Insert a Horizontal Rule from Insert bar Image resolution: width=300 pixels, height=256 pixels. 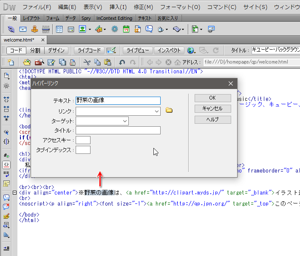pos(46,29)
